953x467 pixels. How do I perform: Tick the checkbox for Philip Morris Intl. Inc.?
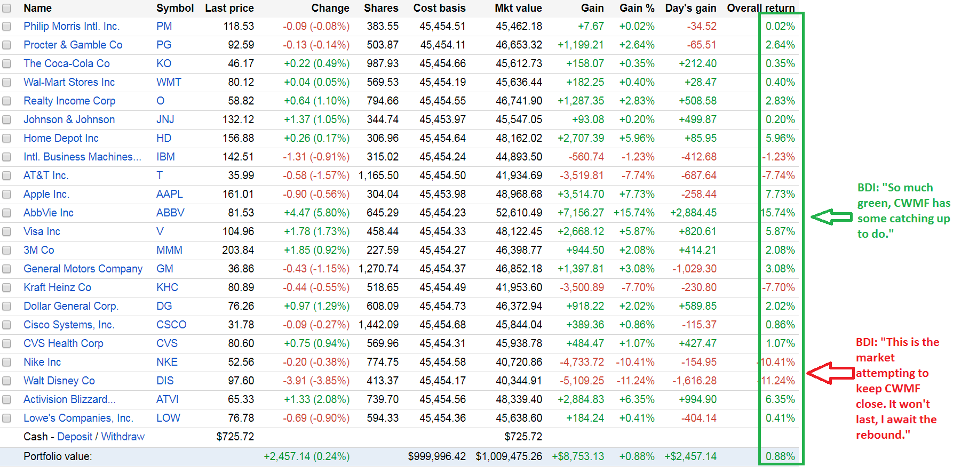pos(6,27)
